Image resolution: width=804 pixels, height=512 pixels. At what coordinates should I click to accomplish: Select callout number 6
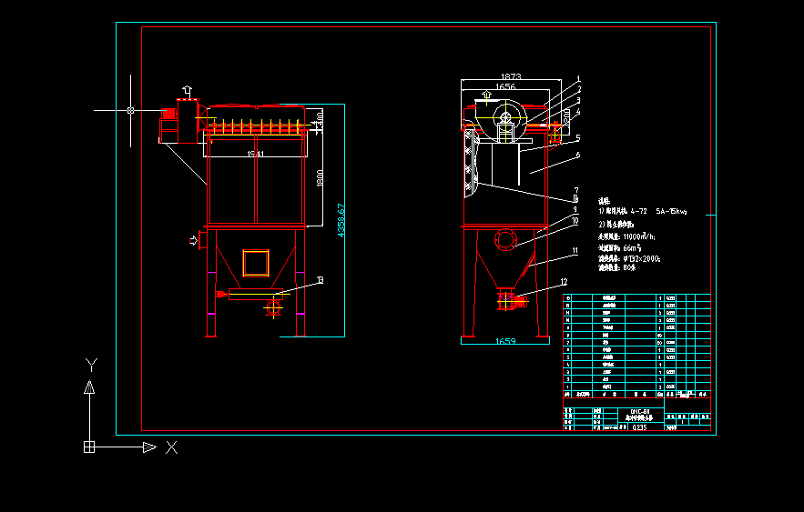point(578,155)
